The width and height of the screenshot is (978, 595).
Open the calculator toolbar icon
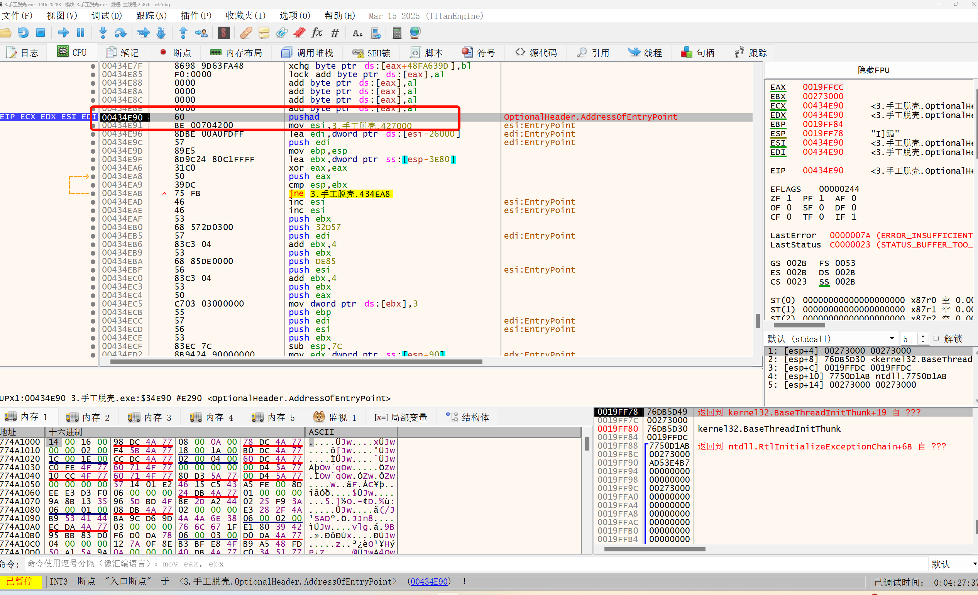396,32
